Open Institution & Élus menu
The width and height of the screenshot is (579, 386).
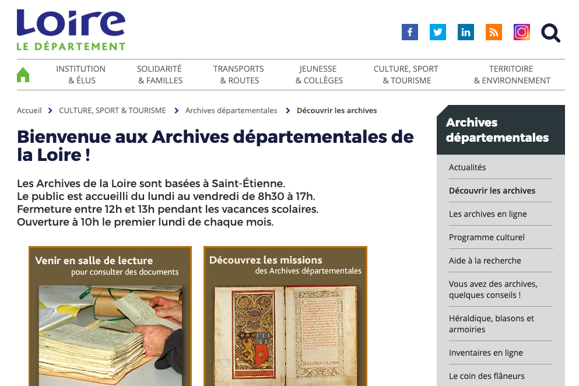pos(81,75)
